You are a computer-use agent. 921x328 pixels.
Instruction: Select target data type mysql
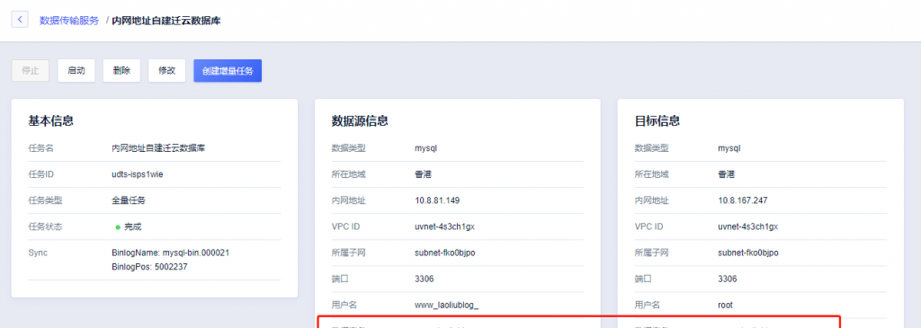pyautogui.click(x=729, y=148)
